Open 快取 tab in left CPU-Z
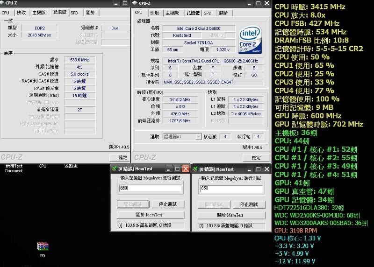Viewport: 374px width, 267px height. pos(22,13)
